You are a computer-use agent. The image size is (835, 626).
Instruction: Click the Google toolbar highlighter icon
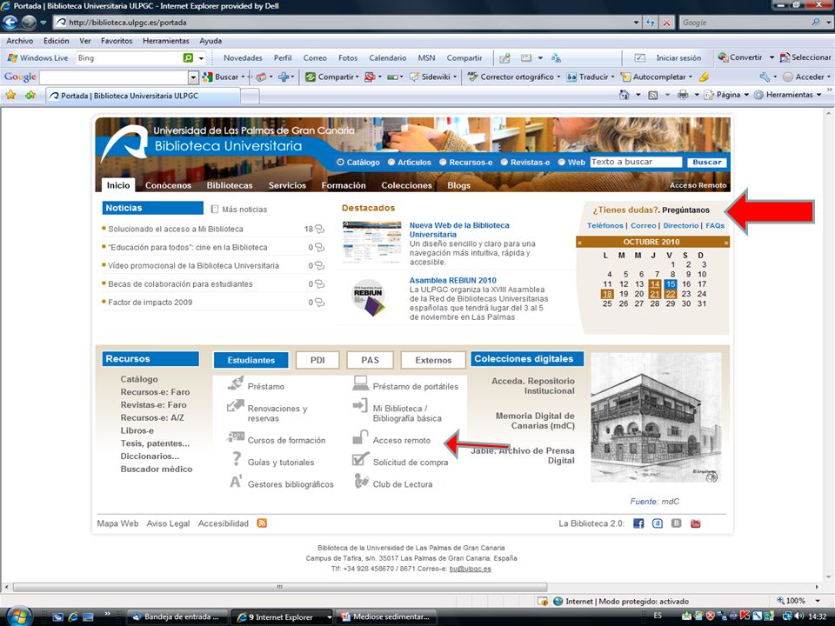[x=704, y=77]
